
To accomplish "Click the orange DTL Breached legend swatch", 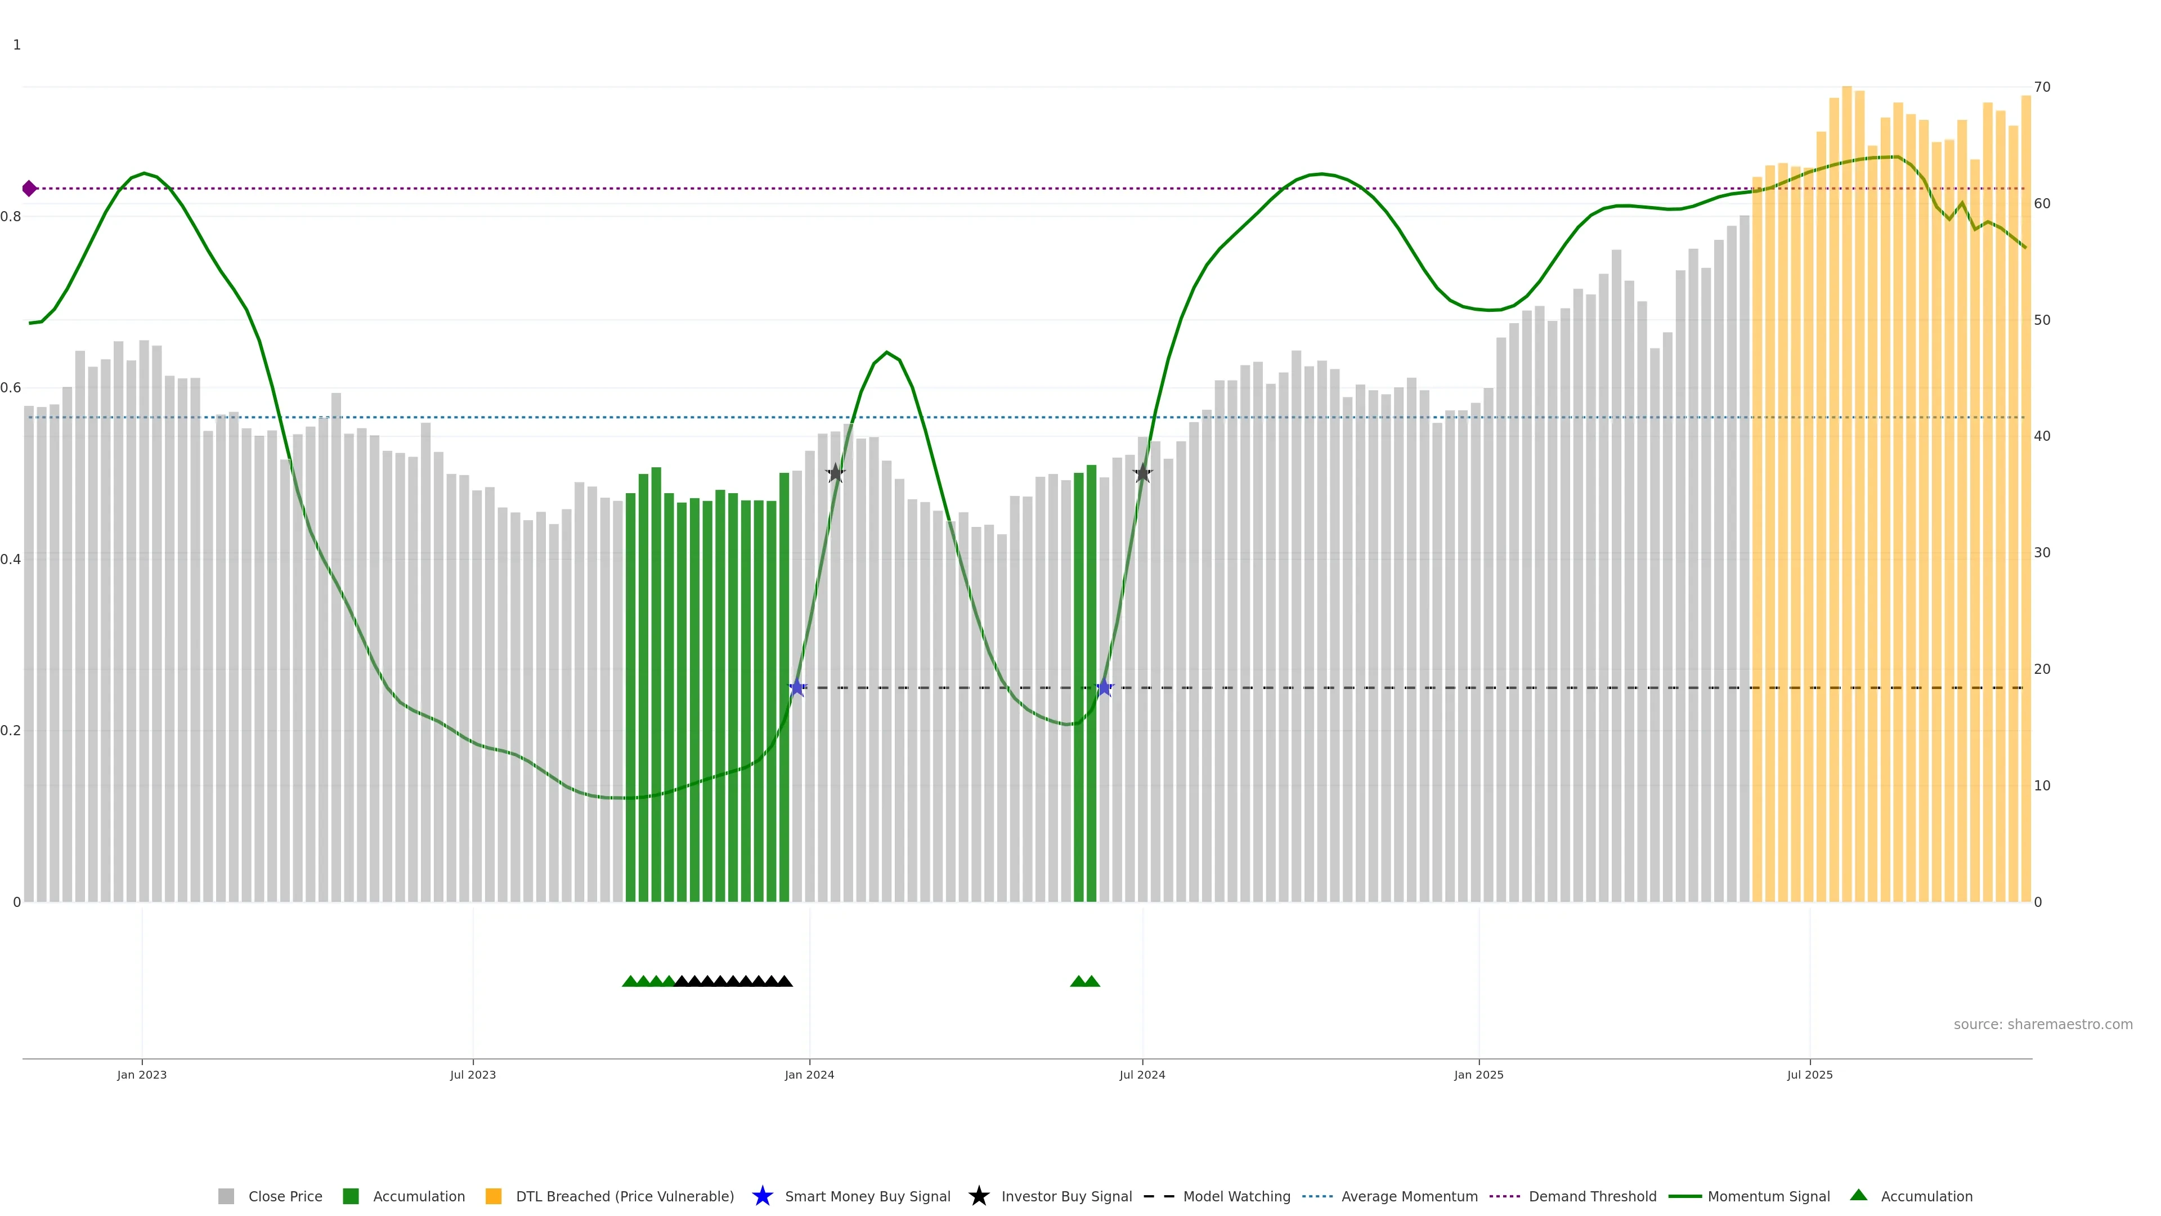I will pos(494,1197).
